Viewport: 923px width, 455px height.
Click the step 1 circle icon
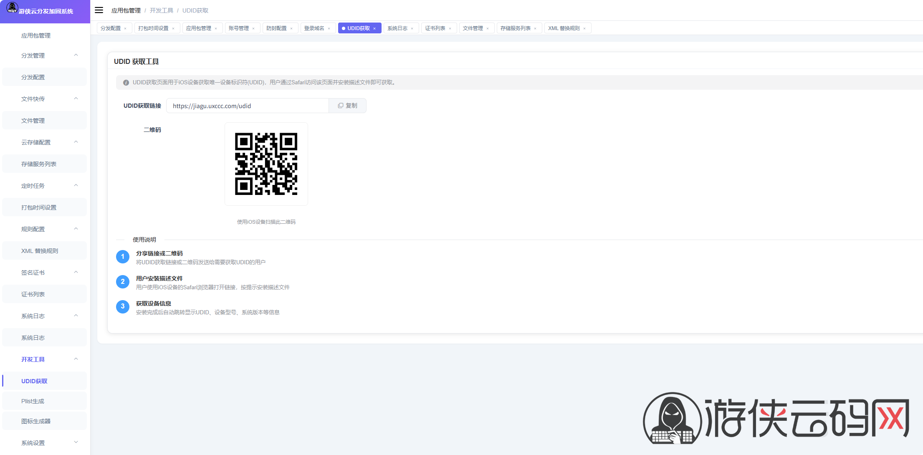pos(122,257)
